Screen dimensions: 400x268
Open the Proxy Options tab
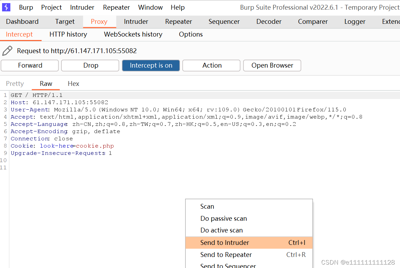(190, 34)
